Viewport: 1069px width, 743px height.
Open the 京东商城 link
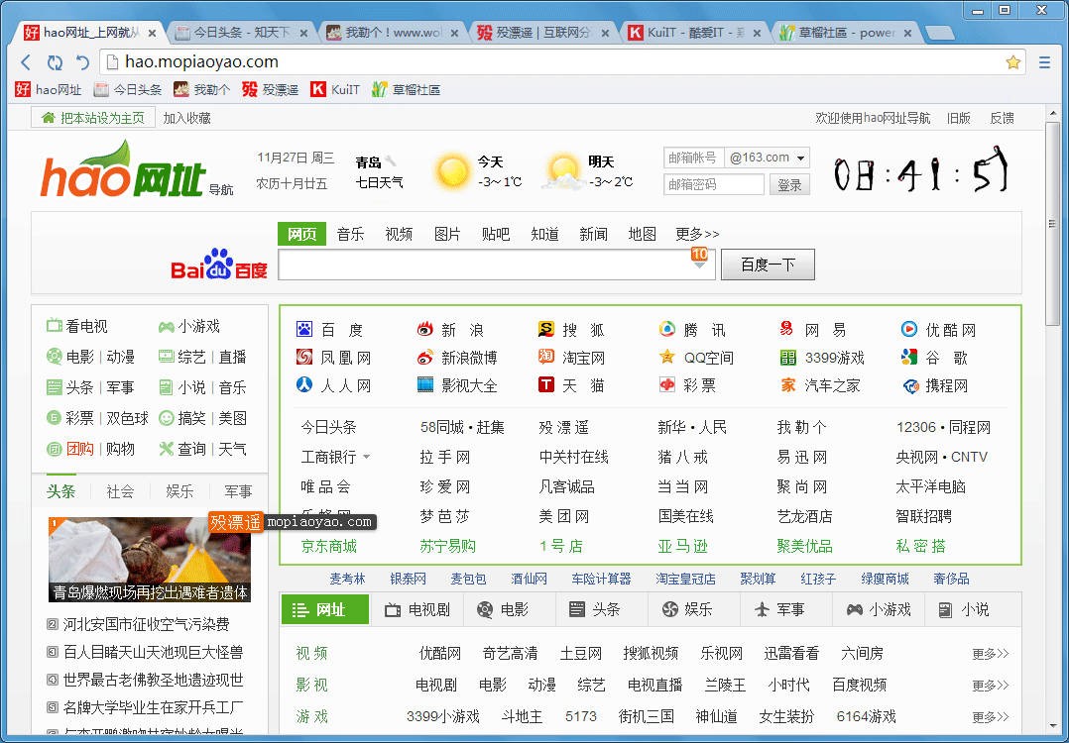click(328, 546)
